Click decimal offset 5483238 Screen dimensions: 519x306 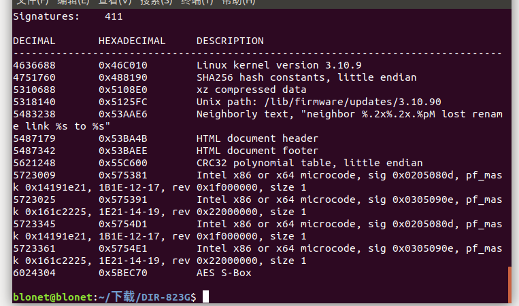tap(34, 114)
